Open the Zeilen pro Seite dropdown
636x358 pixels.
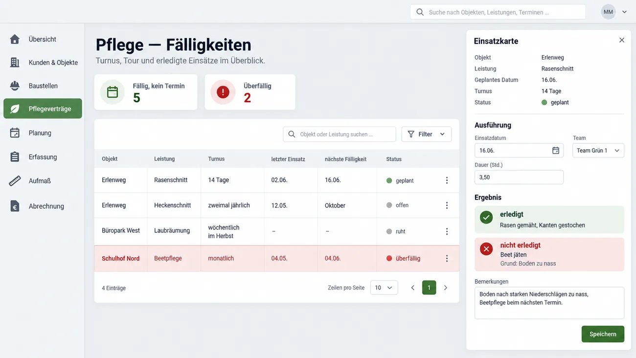(x=384, y=288)
